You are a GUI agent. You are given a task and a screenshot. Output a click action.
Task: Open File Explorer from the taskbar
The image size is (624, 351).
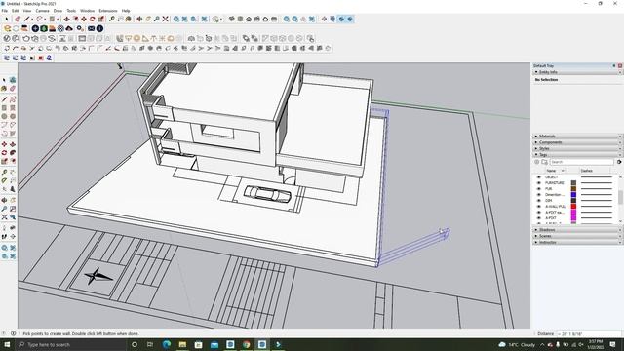pos(182,344)
